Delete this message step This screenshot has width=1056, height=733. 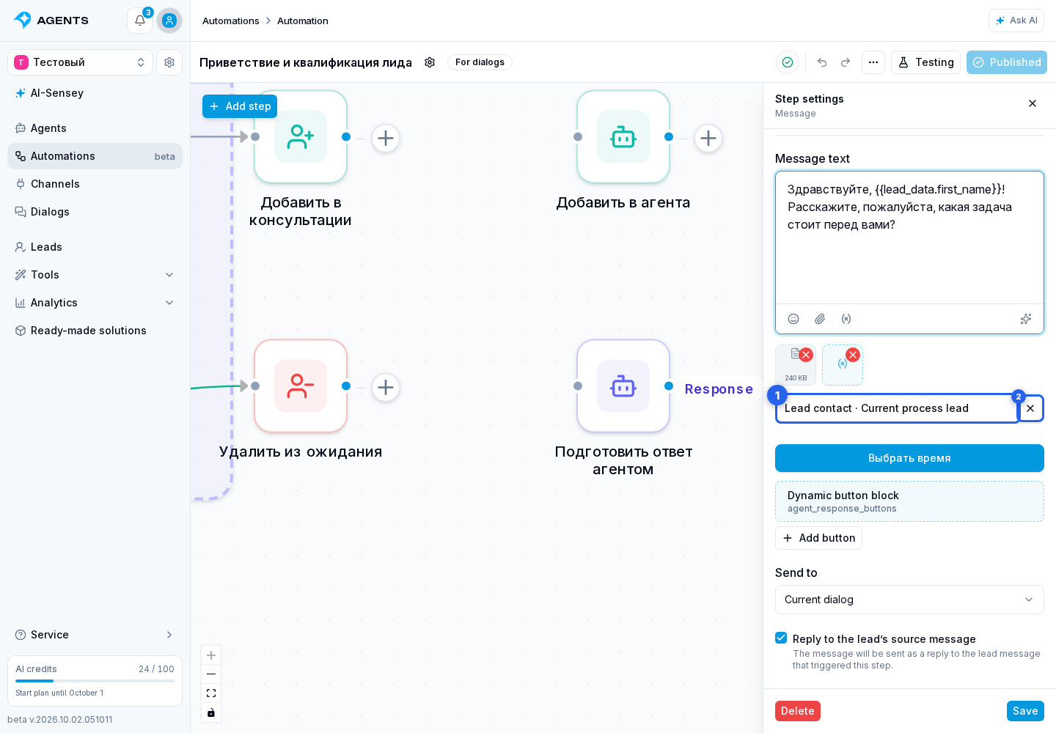798,711
